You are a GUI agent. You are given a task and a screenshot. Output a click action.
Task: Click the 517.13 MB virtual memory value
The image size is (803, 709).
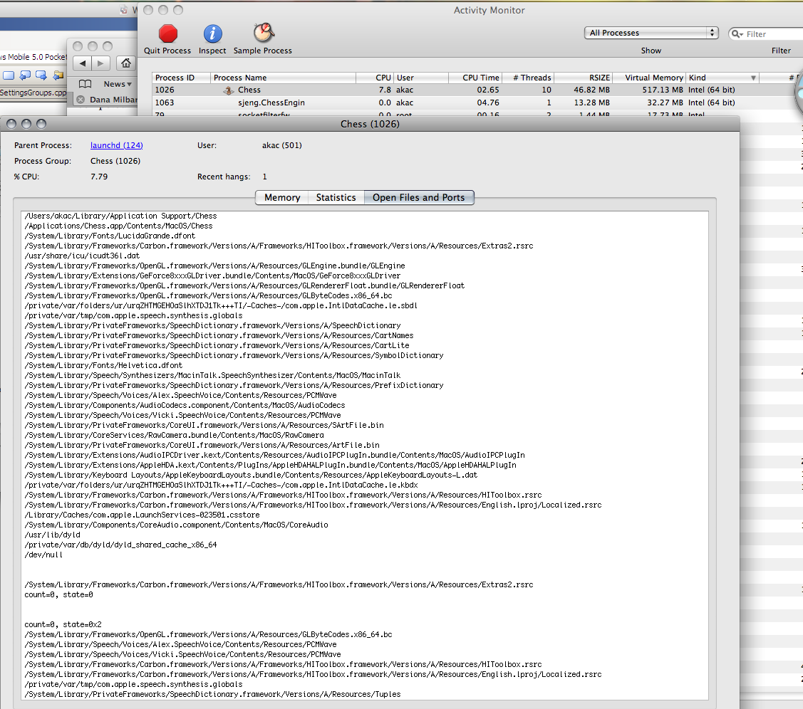tap(663, 90)
